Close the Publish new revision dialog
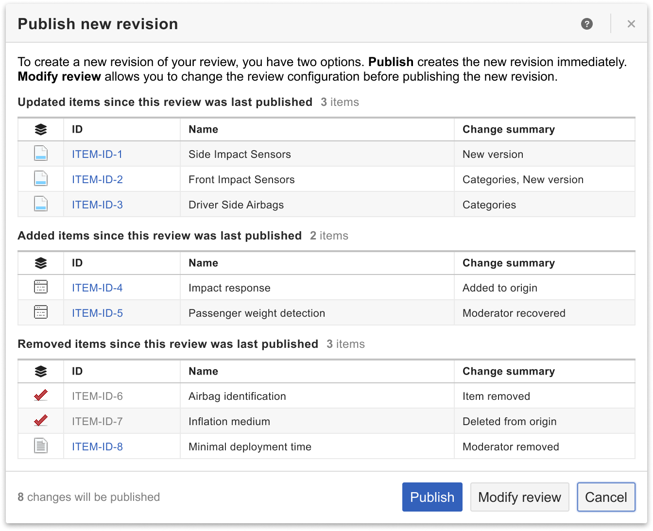The width and height of the screenshot is (653, 531). pyautogui.click(x=631, y=24)
